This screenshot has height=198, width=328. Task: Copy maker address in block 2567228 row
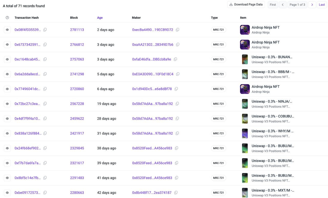tap(177, 104)
